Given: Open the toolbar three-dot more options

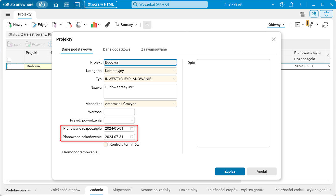Looking at the screenshot, I should coord(147,25).
